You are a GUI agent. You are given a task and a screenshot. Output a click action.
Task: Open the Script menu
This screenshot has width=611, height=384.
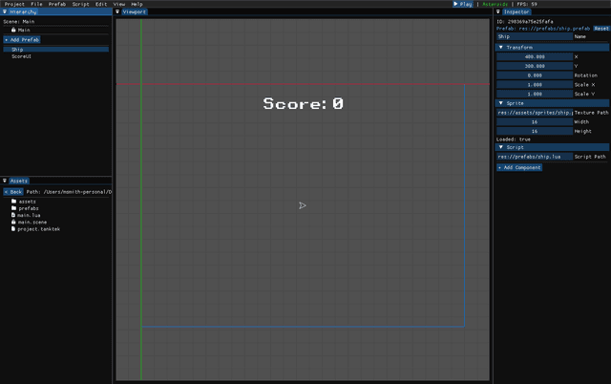tap(80, 4)
